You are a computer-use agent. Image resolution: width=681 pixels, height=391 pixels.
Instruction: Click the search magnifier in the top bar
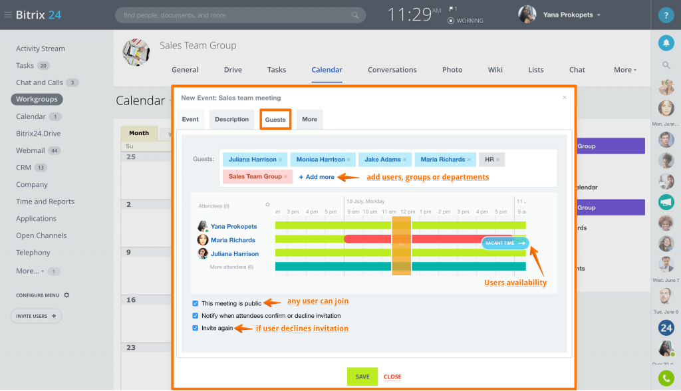[x=355, y=15]
